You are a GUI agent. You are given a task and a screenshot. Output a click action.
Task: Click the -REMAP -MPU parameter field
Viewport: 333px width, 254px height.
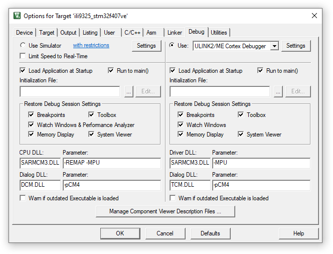tap(112, 163)
